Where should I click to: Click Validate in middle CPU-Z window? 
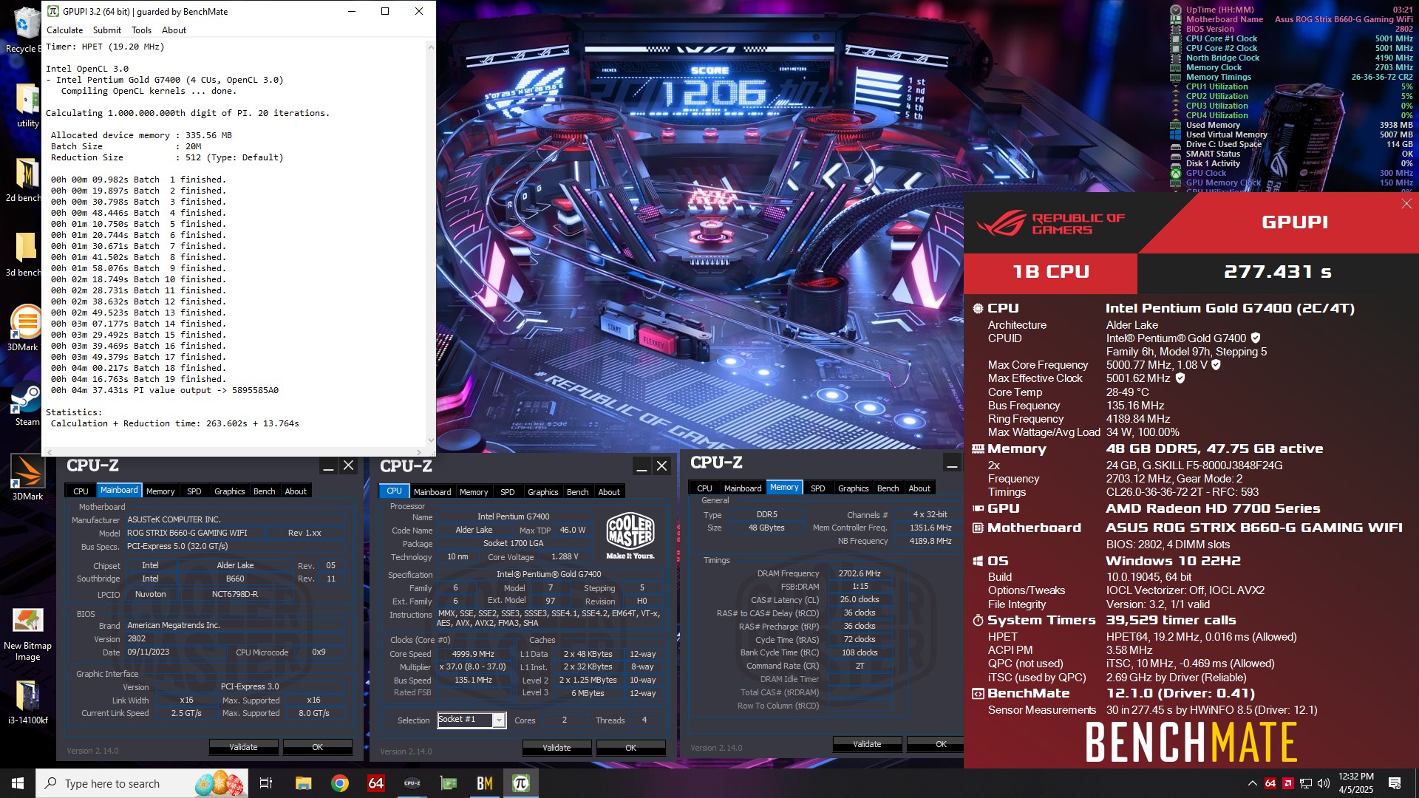(557, 748)
